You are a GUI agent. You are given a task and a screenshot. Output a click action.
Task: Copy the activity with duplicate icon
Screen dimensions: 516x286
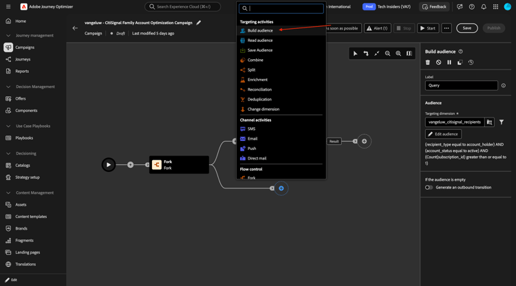tap(460, 62)
